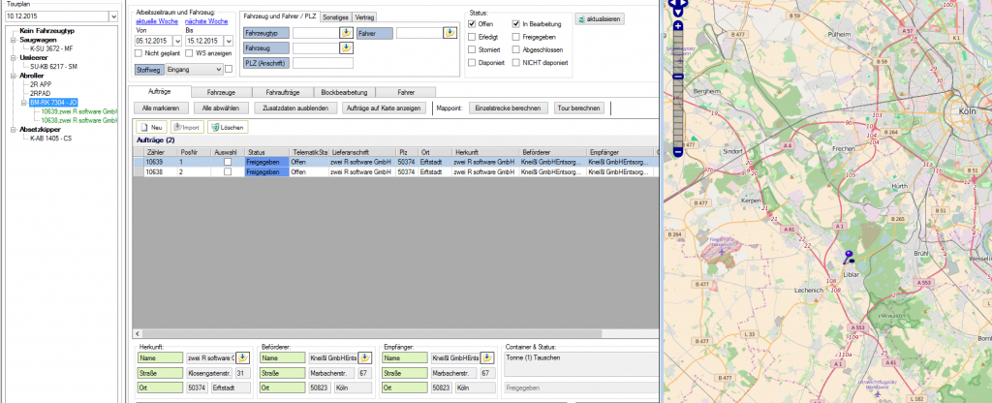Click the Fahrer lookup icon
The width and height of the screenshot is (992, 403).
pyautogui.click(x=449, y=33)
